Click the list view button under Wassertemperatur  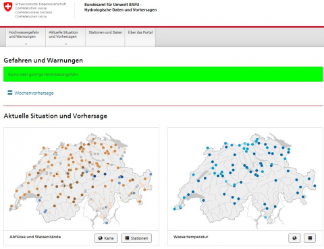(x=310, y=238)
